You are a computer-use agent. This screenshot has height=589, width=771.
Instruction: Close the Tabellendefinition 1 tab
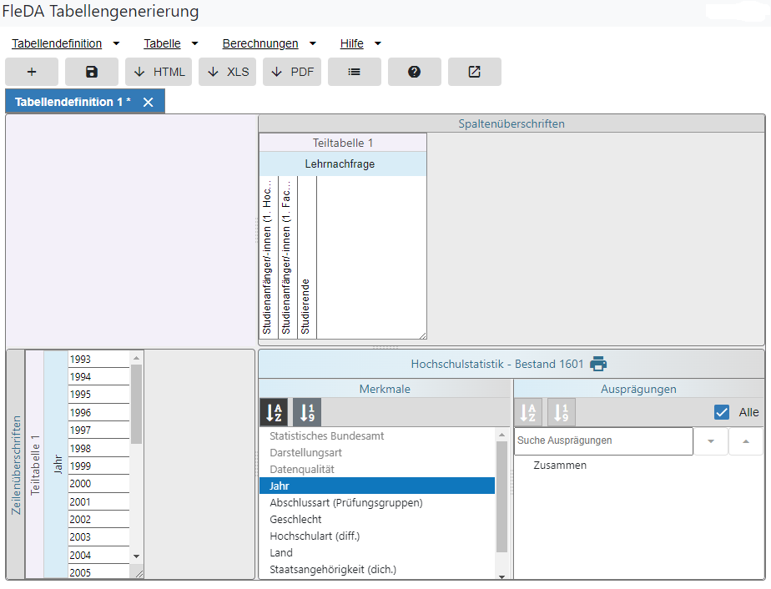148,102
